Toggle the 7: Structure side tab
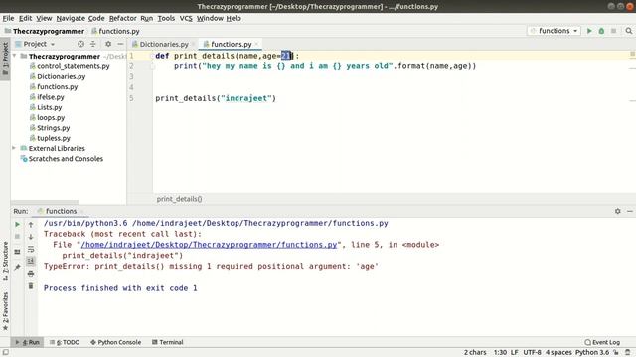This screenshot has width=636, height=357. coord(5,261)
